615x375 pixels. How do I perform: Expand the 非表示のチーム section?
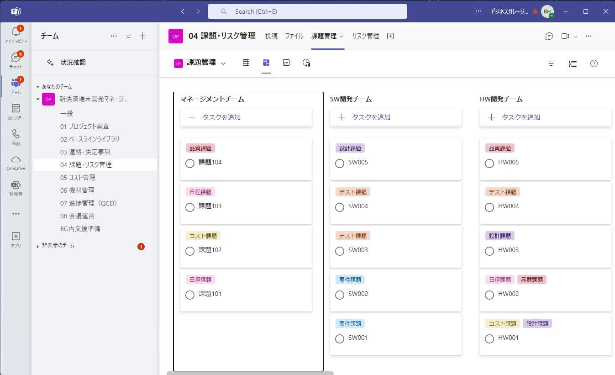click(38, 246)
